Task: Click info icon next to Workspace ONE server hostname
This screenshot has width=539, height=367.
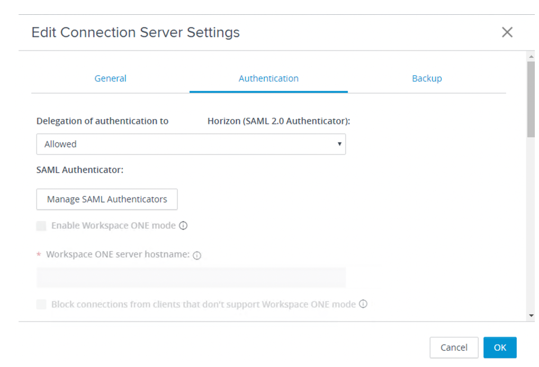Action: (x=197, y=255)
